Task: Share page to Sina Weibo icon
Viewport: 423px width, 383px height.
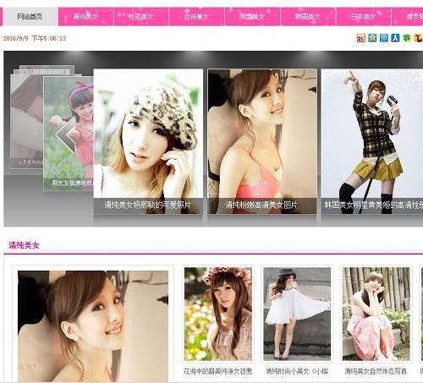Action: coord(361,38)
